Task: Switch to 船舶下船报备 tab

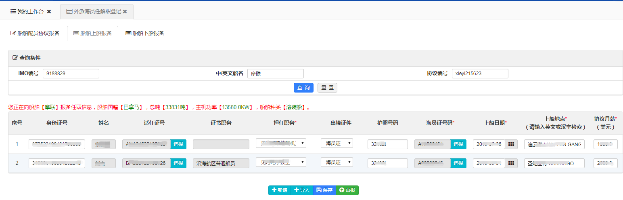Action: click(x=145, y=33)
